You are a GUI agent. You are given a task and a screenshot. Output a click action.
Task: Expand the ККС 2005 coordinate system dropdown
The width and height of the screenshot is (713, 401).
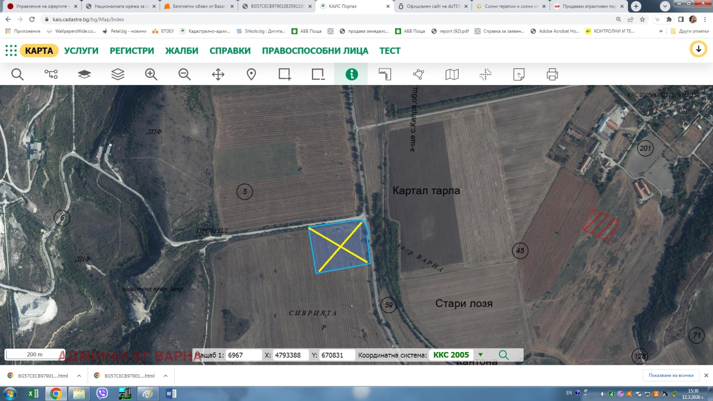pos(480,355)
